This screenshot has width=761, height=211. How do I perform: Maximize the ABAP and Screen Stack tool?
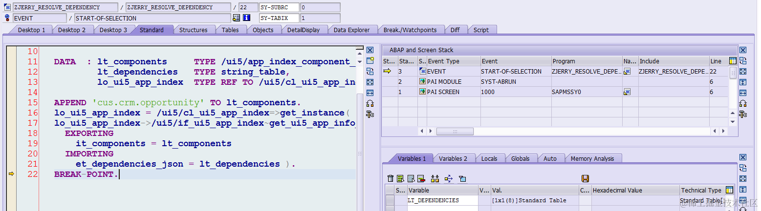coord(743,71)
